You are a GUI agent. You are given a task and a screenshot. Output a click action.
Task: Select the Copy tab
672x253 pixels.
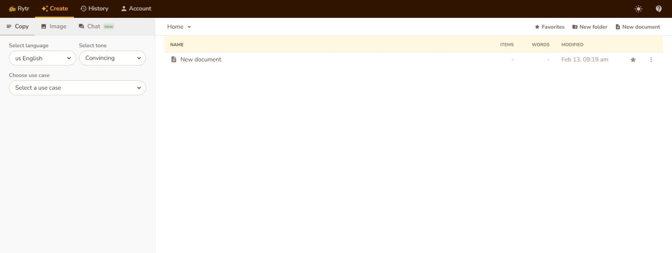17,27
